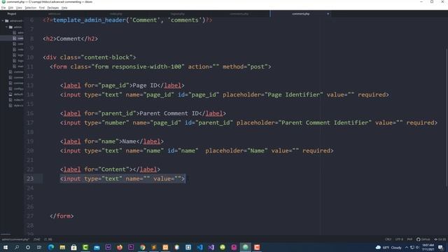Image resolution: width=448 pixels, height=252 pixels.
Task: Launch Google Chrome from taskbar
Action: click(x=142, y=247)
